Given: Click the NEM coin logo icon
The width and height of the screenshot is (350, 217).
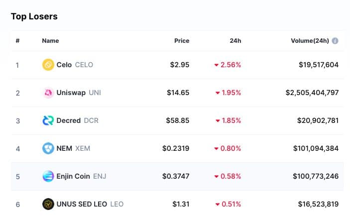Looking at the screenshot, I should click(x=48, y=148).
